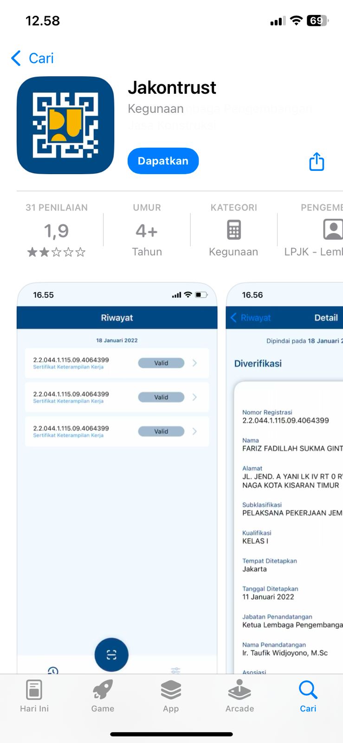
Task: Tap the 4+ age rating
Action: [x=147, y=231]
